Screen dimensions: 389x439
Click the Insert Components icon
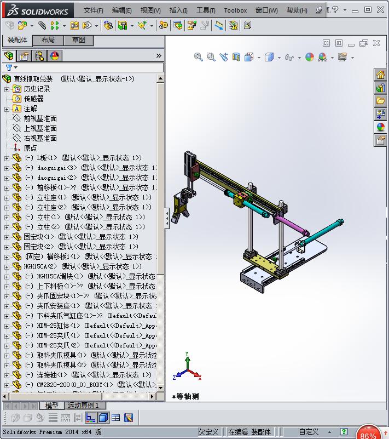click(22, 25)
